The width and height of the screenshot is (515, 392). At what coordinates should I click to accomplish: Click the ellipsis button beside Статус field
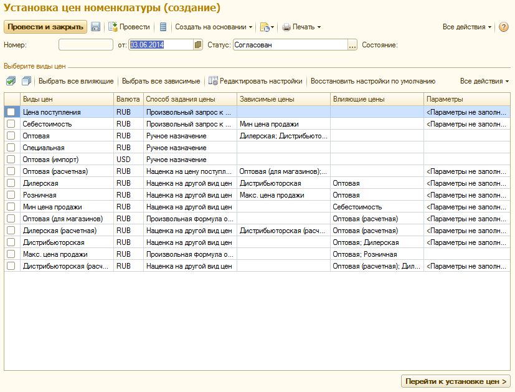coord(352,45)
